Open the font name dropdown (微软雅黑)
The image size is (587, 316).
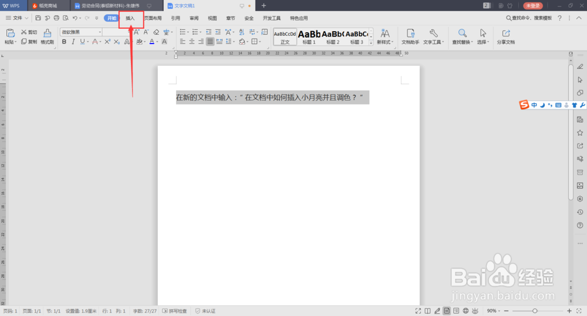click(100, 32)
